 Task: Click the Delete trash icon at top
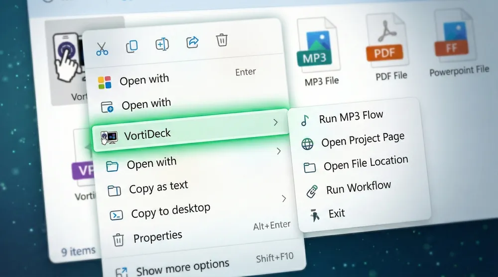coord(222,40)
